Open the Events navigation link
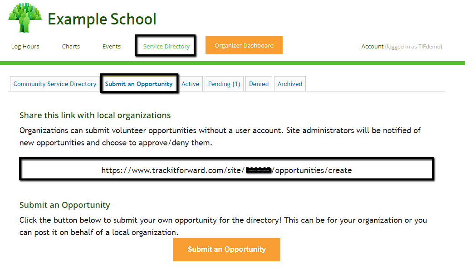 112,46
